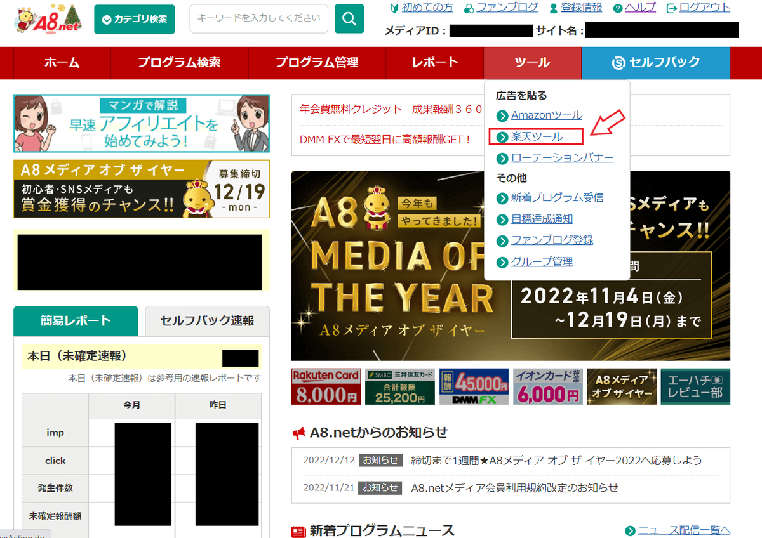Viewport: 762px width, 538px height.
Task: Click the 昨日 column header
Action: click(x=218, y=405)
